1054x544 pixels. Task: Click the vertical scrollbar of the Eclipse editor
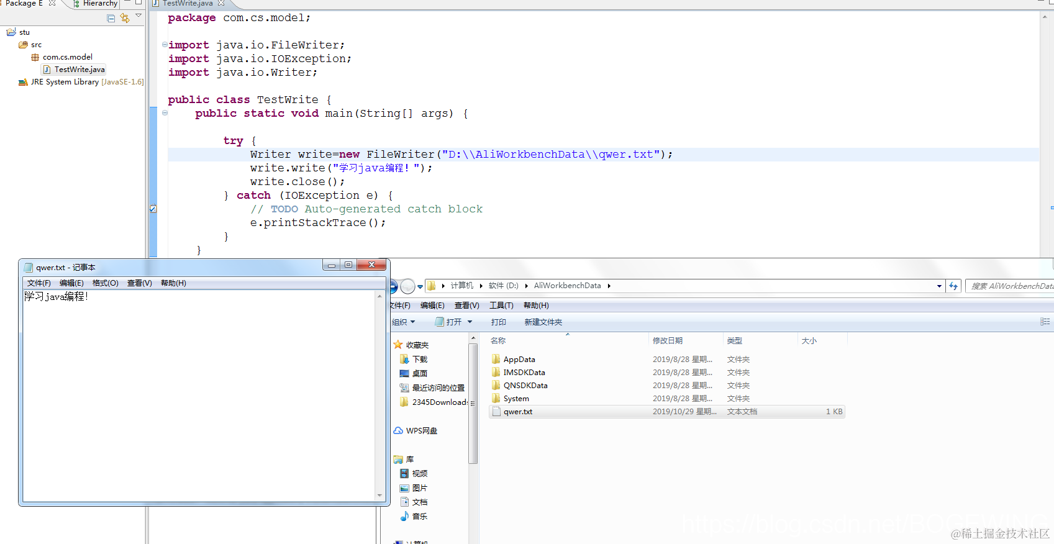pyautogui.click(x=1045, y=134)
